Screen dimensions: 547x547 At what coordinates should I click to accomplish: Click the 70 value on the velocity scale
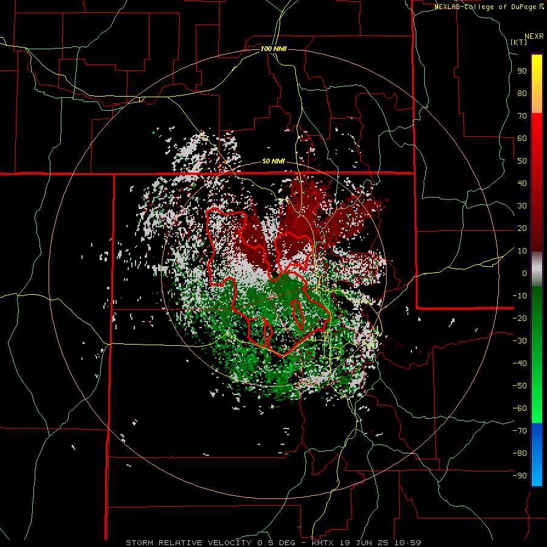click(x=522, y=116)
